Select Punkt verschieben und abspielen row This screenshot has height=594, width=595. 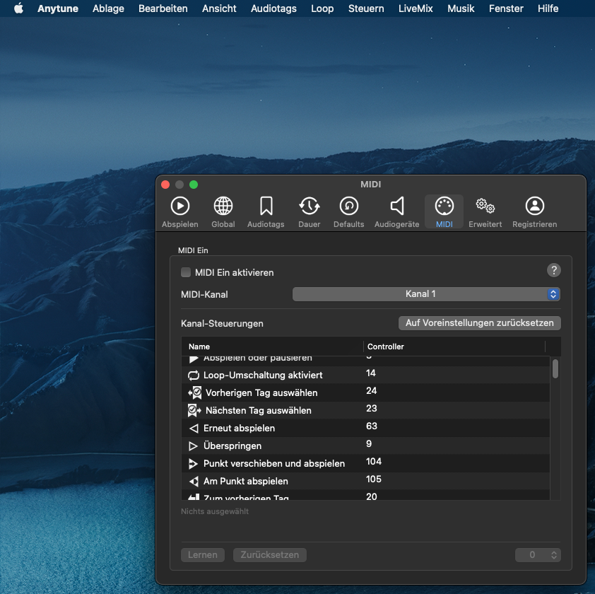(x=365, y=463)
